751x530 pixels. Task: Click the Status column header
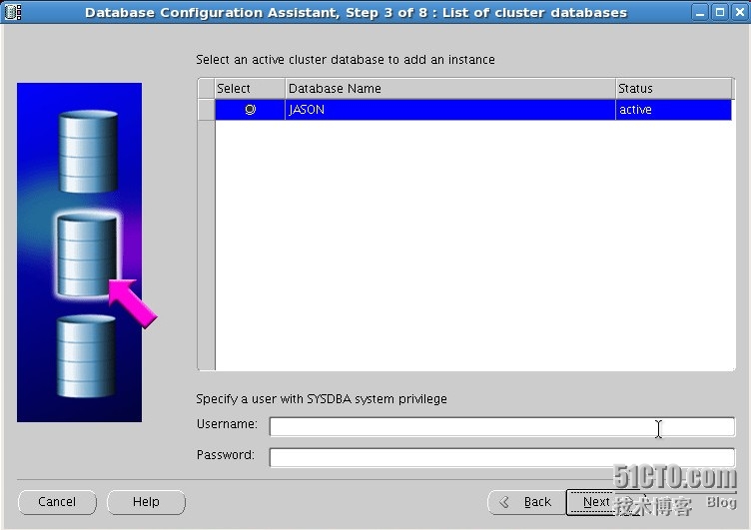click(673, 89)
